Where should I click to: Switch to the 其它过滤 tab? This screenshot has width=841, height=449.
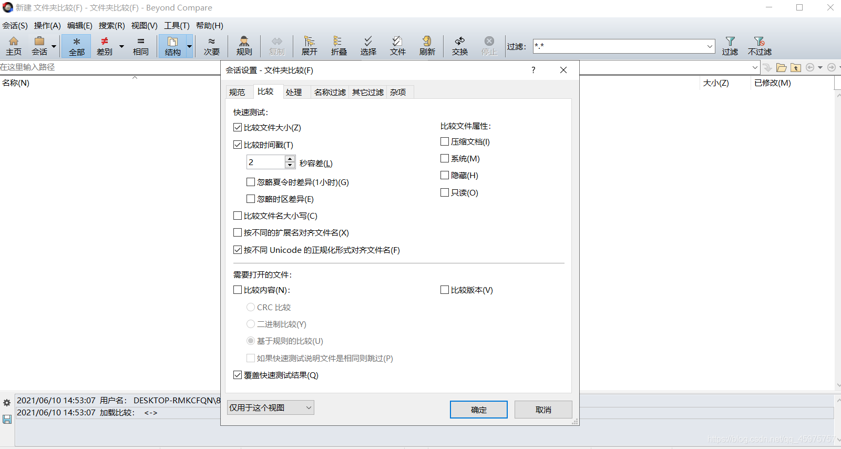click(x=367, y=92)
